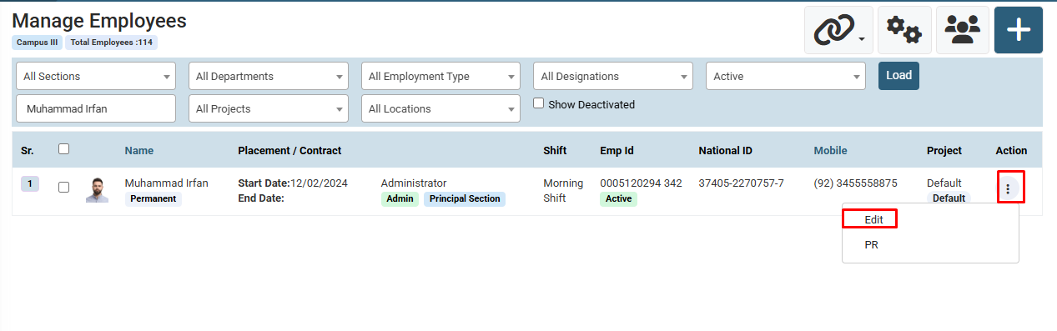
Task: Click the Emp Id 0005120294 342
Action: coord(641,183)
